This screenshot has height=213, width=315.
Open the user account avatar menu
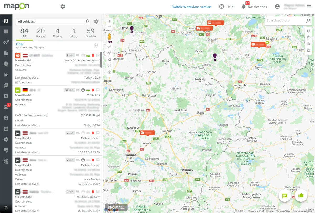pos(277,7)
